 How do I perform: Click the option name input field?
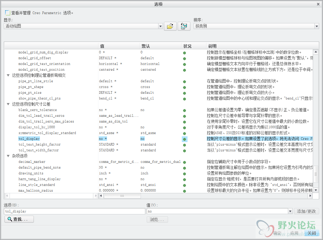tap(74, 211)
